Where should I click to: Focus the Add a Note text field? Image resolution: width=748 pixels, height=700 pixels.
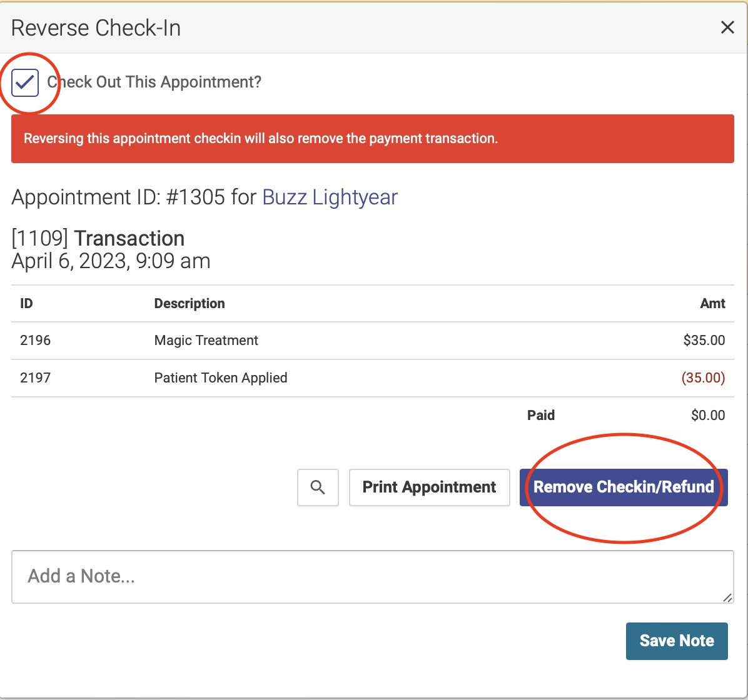(373, 577)
